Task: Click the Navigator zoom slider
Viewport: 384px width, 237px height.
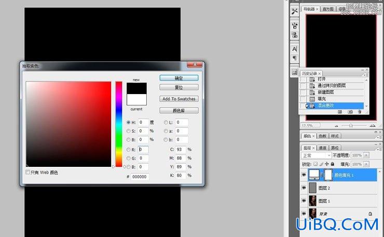Action: [351, 126]
